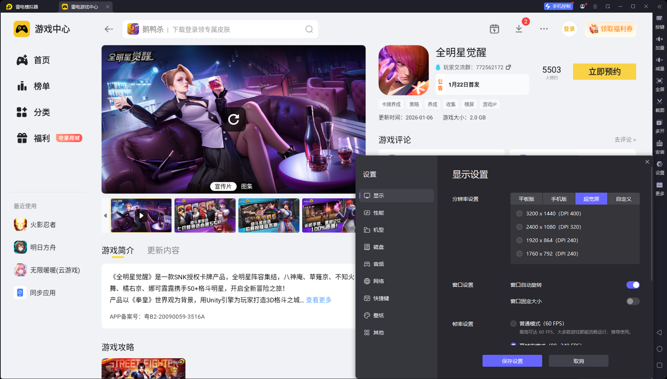The width and height of the screenshot is (667, 379).
Task: Click the 领取福利券 button
Action: (610, 29)
